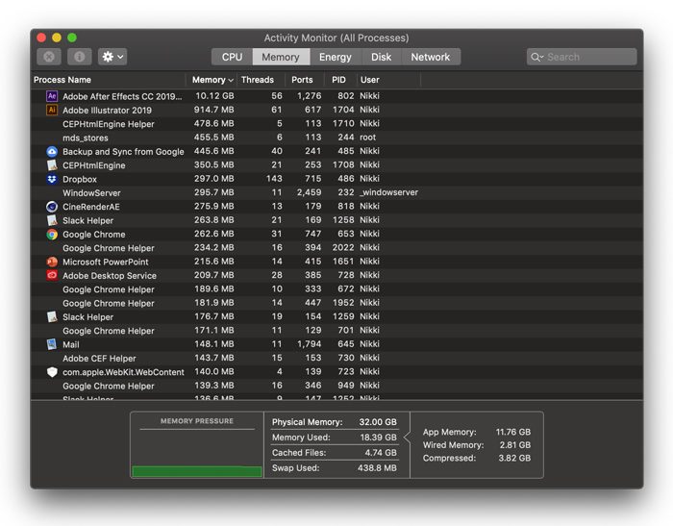Click the Adobe Illustrator 2019 icon
The height and width of the screenshot is (526, 673).
point(52,110)
